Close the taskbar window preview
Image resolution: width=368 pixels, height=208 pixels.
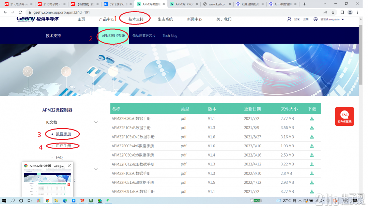pyautogui.click(x=69, y=166)
